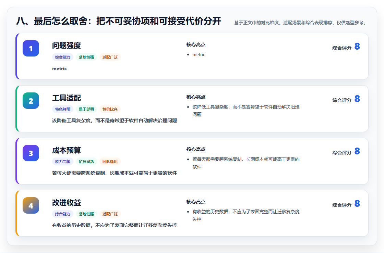Click the rank 1 number badge

(x=31, y=48)
